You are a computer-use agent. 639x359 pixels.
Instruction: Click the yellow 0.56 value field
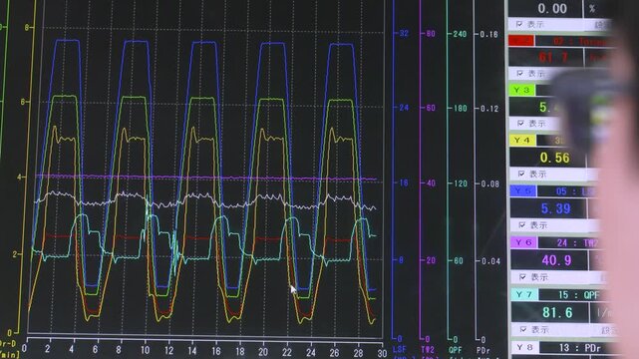547,158
